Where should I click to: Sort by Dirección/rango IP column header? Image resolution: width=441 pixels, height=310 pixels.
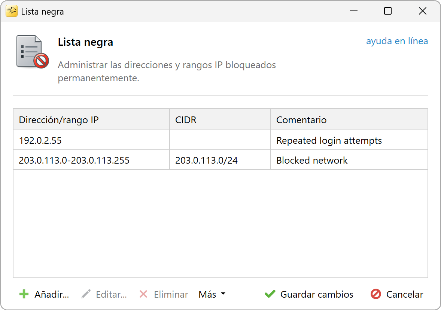pyautogui.click(x=91, y=119)
